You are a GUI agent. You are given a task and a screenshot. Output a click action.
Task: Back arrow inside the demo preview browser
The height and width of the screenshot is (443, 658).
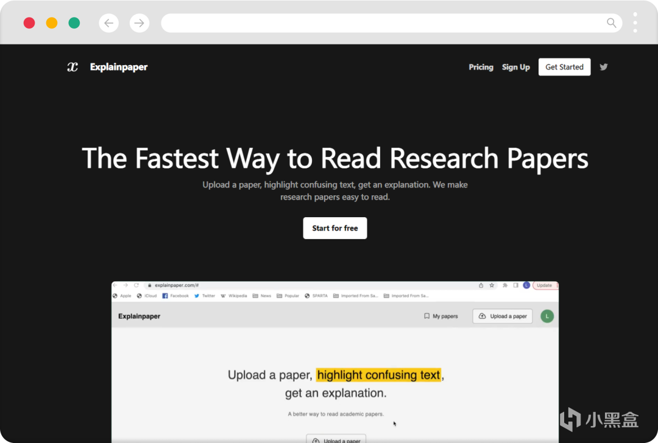pyautogui.click(x=115, y=285)
